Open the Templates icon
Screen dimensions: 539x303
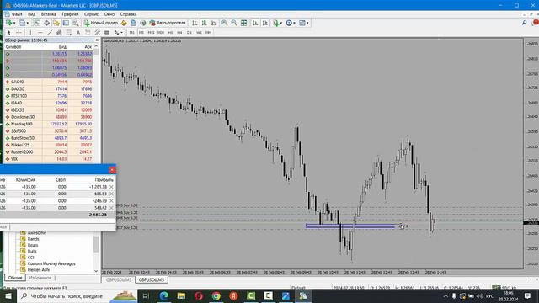pos(302,23)
